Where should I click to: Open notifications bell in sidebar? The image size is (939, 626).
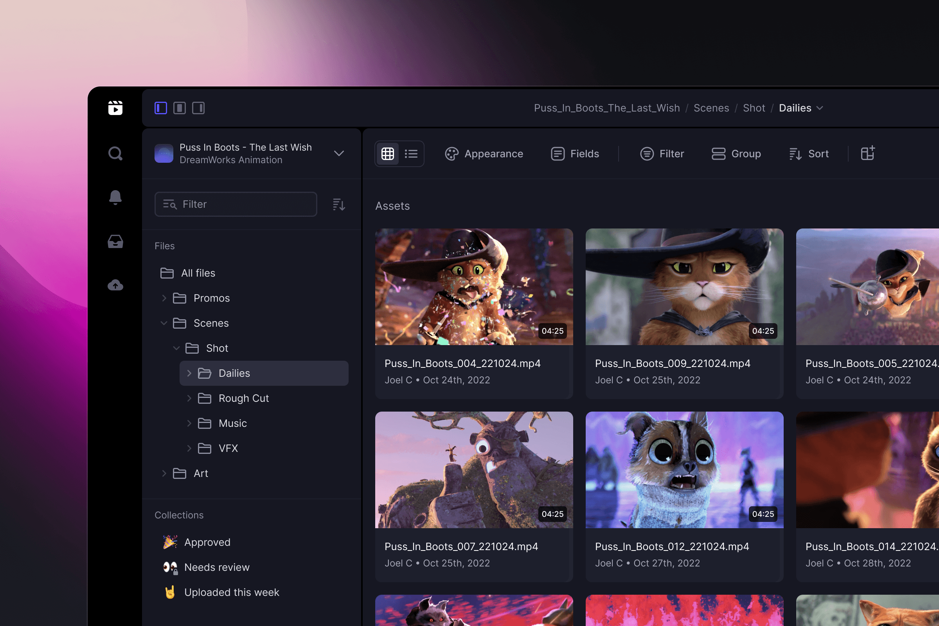(115, 197)
